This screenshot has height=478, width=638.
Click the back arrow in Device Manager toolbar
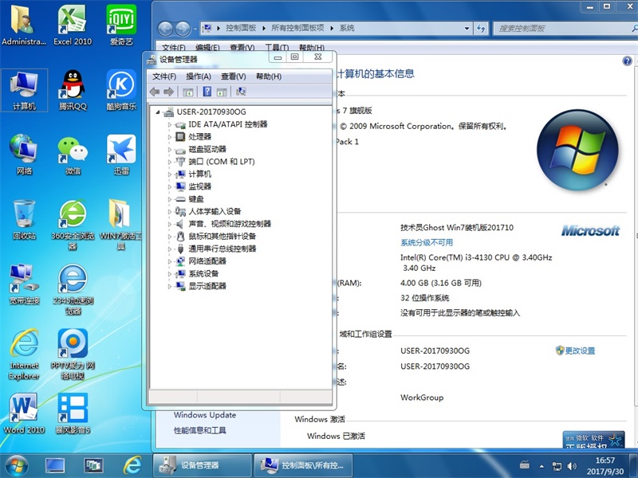[155, 92]
